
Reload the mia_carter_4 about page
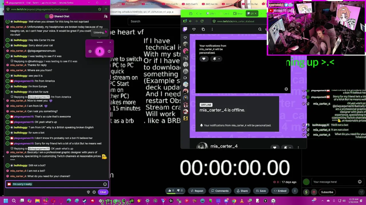pyautogui.click(x=202, y=21)
